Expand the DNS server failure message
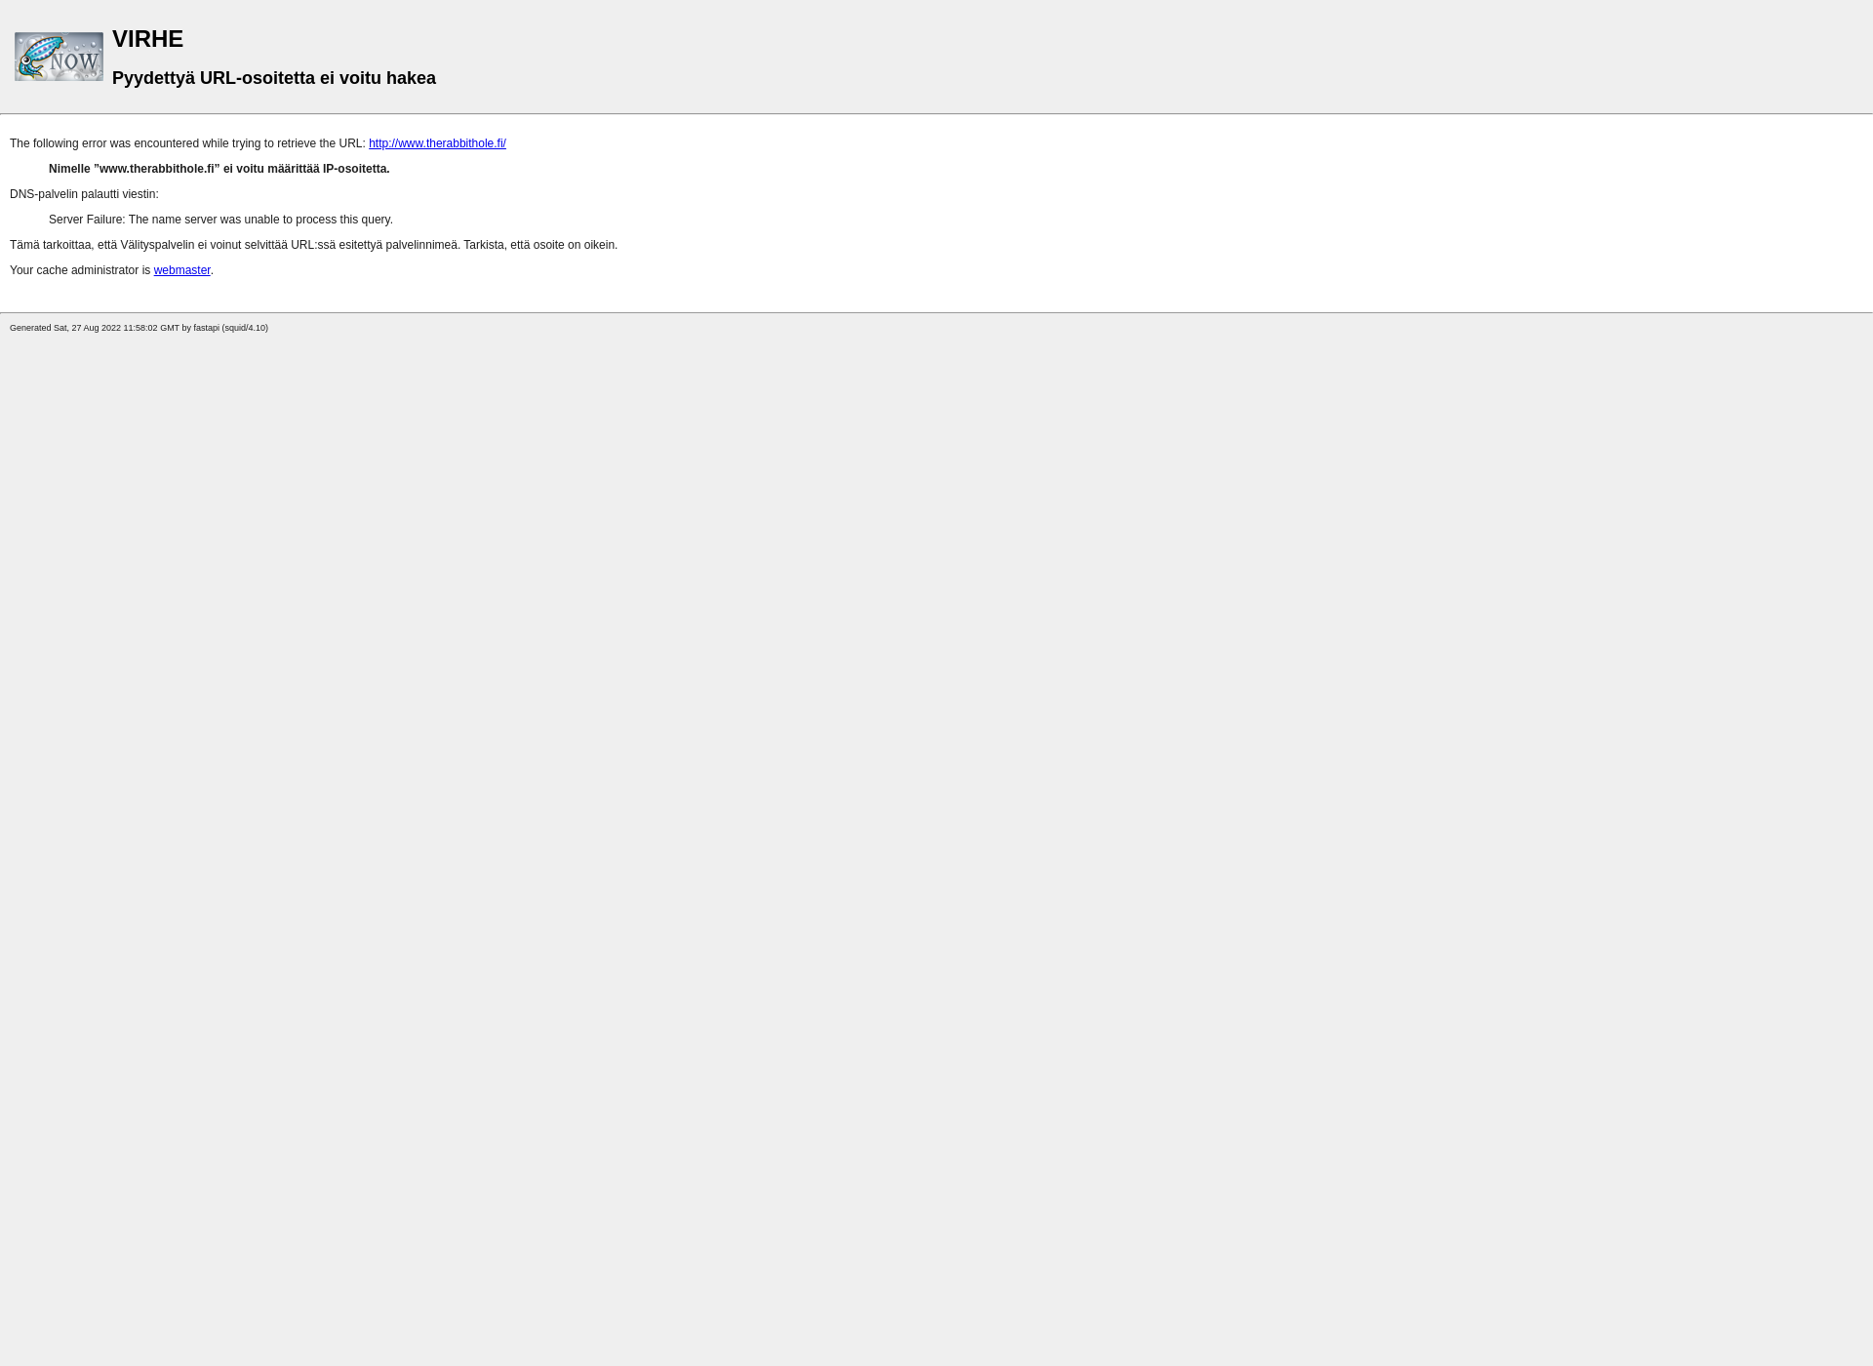 219,219
